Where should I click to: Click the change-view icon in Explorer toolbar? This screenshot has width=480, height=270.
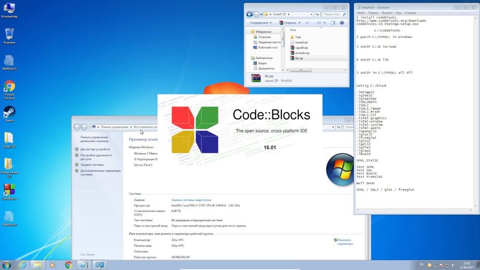pos(319,23)
